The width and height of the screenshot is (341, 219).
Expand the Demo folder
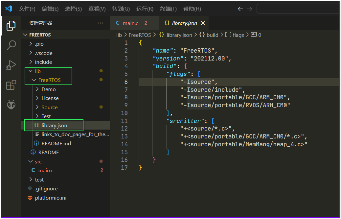click(37, 89)
